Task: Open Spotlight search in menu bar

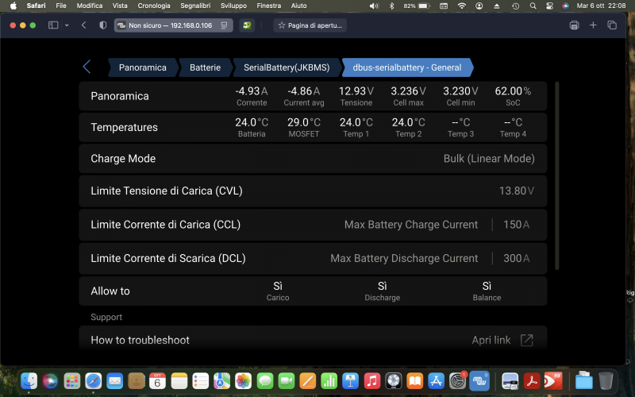Action: tap(533, 6)
